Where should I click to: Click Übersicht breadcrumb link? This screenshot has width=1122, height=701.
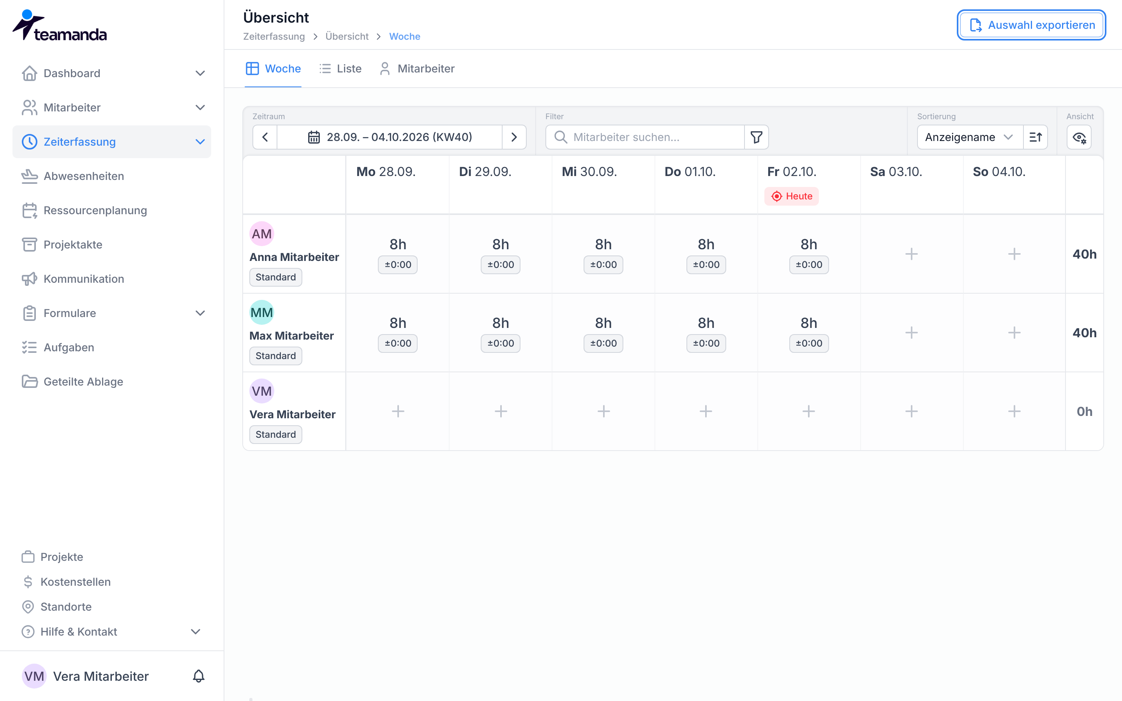click(x=347, y=37)
